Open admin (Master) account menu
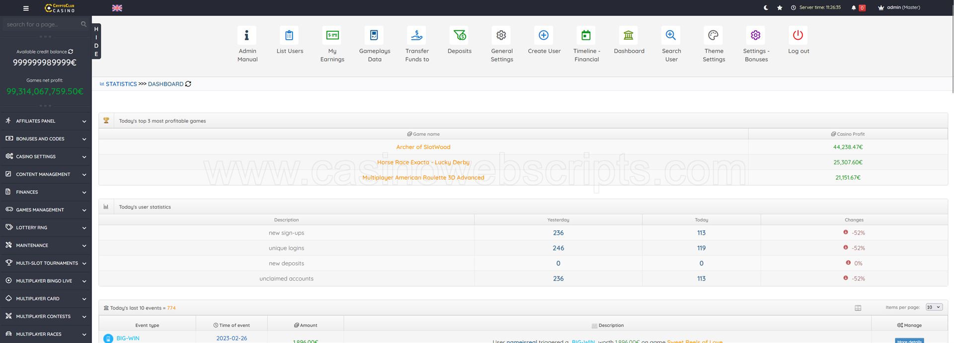954x343 pixels. [899, 7]
